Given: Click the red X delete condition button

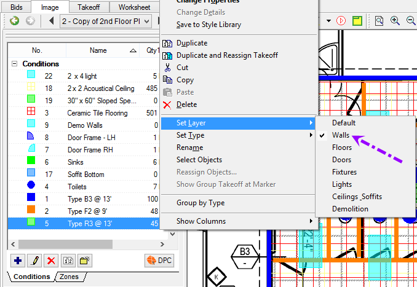Looking at the screenshot, I should tap(51, 261).
